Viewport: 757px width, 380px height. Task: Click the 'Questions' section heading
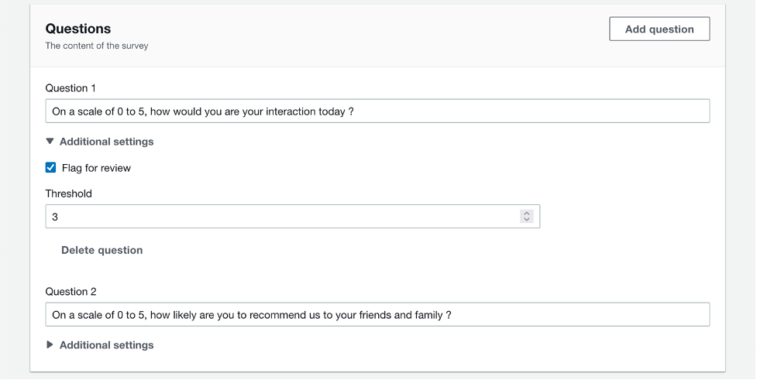[x=77, y=29]
